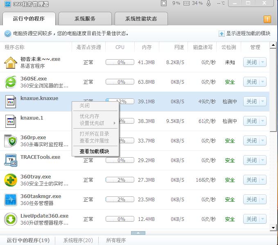The height and width of the screenshot is (245, 278).
Task: Click the temperature thermometer icon
Action: [209, 3]
